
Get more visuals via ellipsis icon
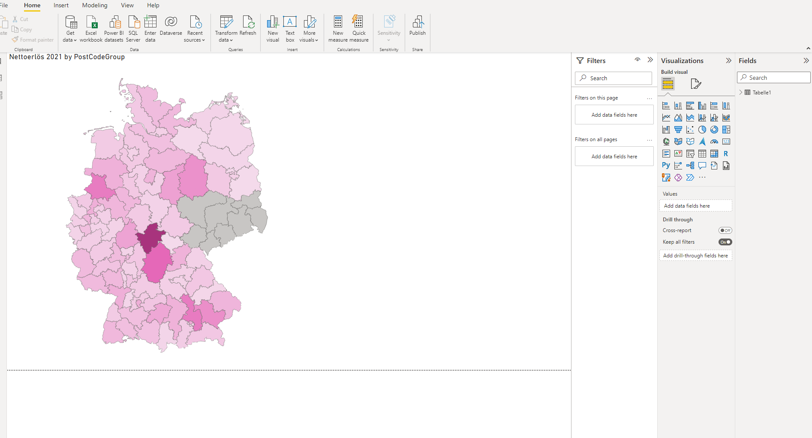pyautogui.click(x=702, y=177)
